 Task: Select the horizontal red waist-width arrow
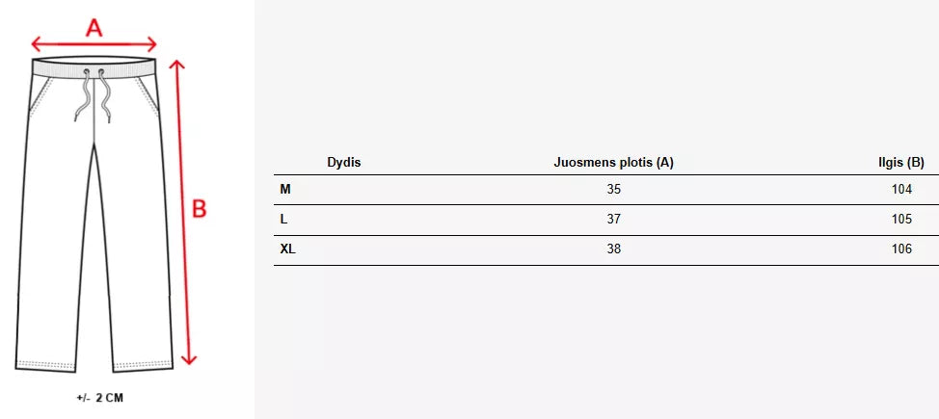point(94,44)
